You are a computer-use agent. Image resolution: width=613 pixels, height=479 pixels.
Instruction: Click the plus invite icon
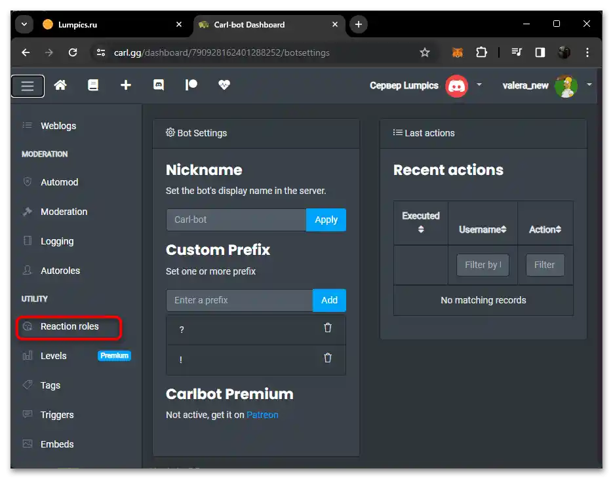[x=125, y=85]
